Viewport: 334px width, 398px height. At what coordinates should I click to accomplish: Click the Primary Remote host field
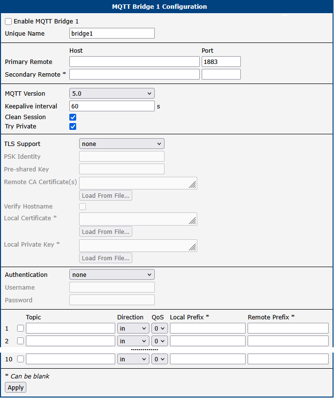134,62
